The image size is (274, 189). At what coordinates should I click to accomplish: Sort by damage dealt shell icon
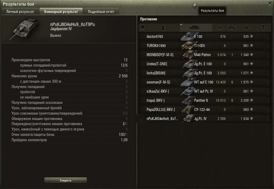(x=219, y=28)
